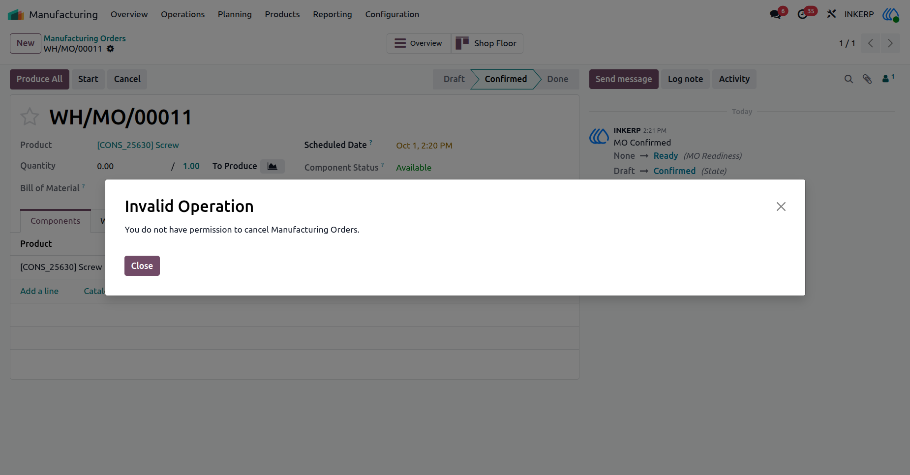The height and width of the screenshot is (475, 910).
Task: Open the Planning menu
Action: click(235, 14)
